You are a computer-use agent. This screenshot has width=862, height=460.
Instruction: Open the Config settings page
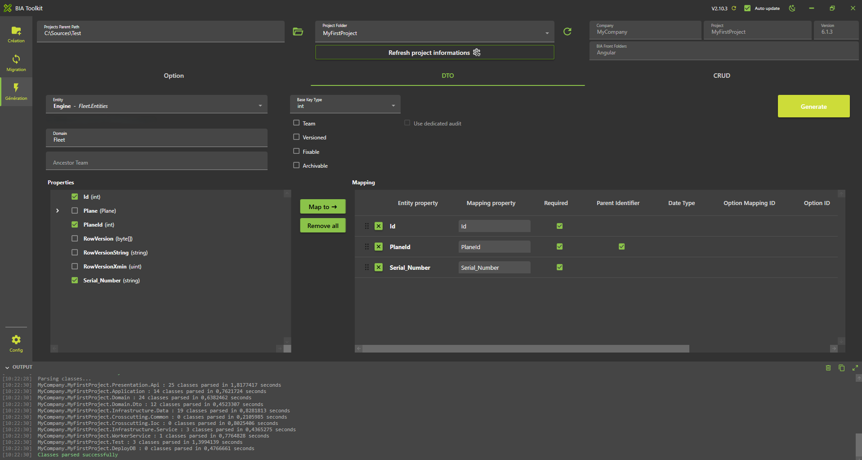click(x=16, y=344)
